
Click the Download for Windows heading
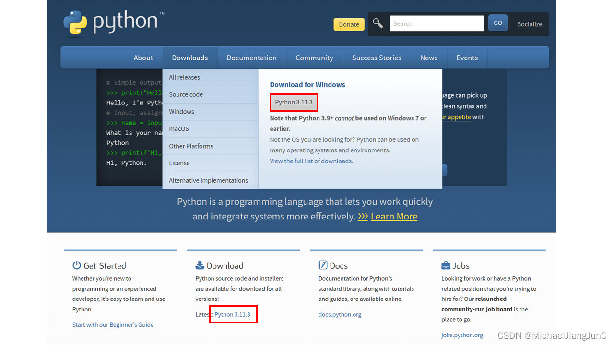point(307,85)
